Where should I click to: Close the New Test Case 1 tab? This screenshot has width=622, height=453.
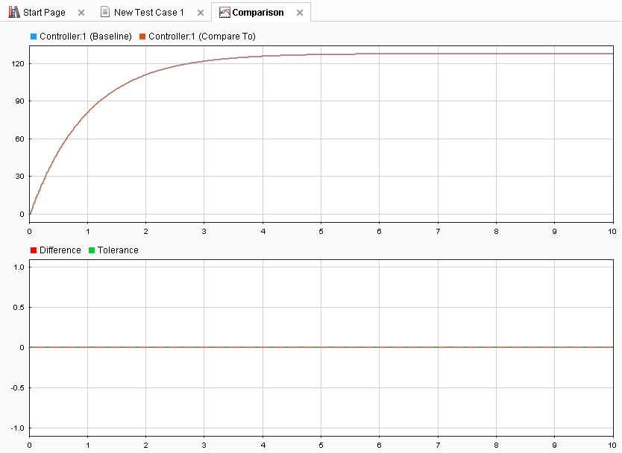[201, 13]
